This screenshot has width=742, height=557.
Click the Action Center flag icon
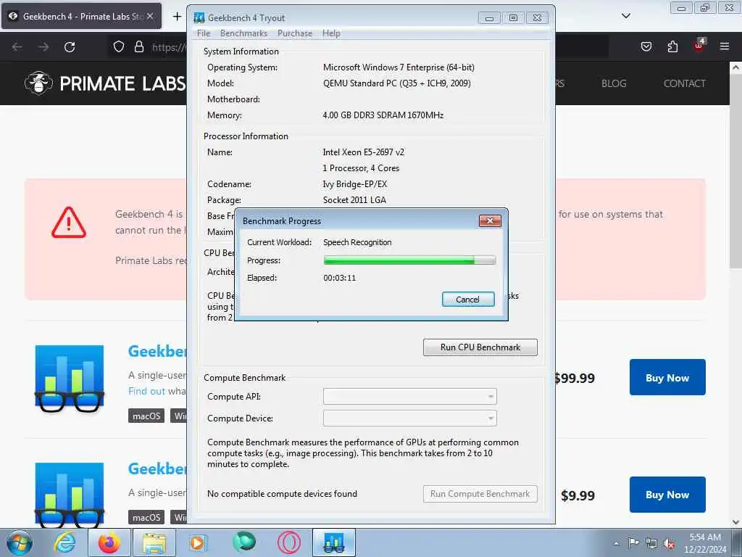tap(633, 542)
